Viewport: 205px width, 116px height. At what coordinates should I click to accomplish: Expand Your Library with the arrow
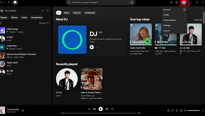(48, 11)
